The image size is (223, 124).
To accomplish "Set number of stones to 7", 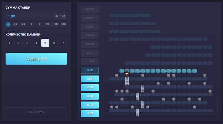I will tap(63, 43).
